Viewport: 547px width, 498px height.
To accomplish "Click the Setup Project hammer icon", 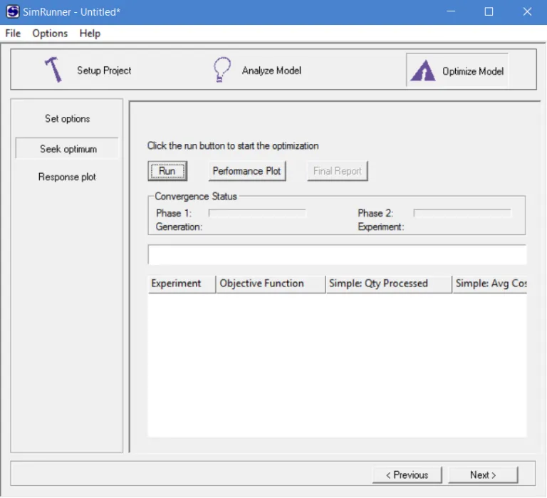I will pyautogui.click(x=53, y=69).
